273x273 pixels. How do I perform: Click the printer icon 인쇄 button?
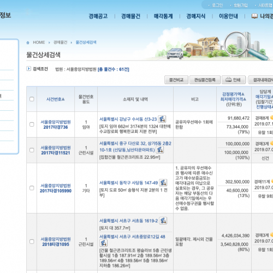coord(234,80)
